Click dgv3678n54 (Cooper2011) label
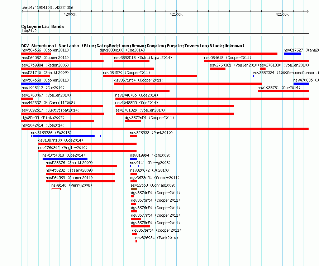 click(156, 223)
